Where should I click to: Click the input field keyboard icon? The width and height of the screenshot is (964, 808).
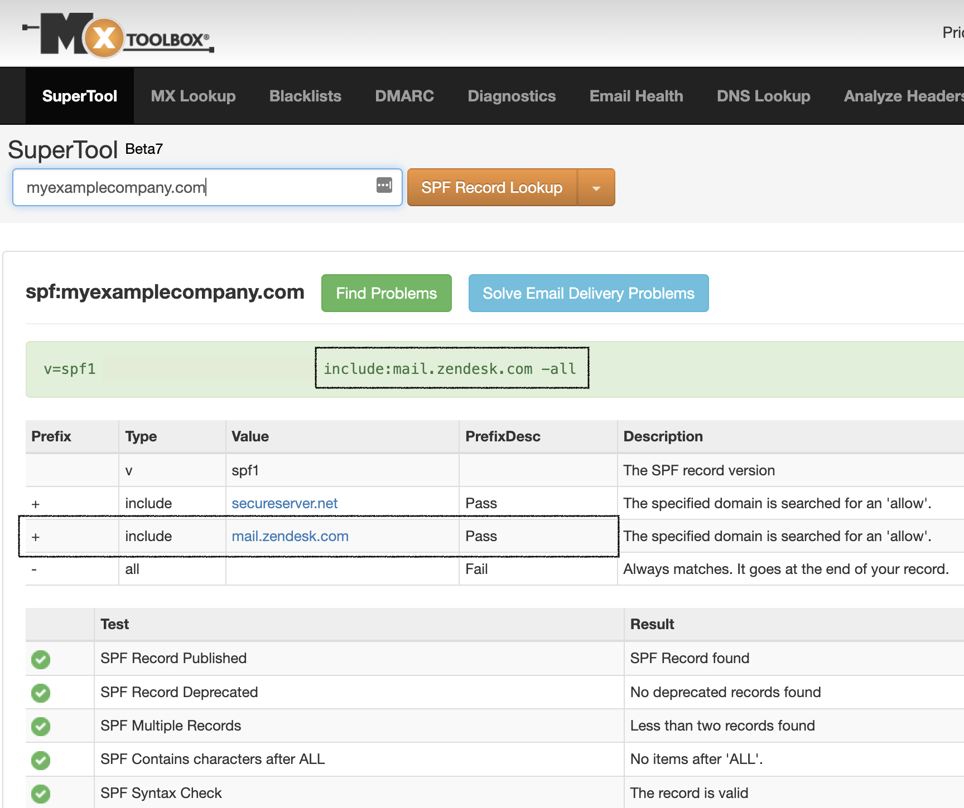(x=384, y=185)
